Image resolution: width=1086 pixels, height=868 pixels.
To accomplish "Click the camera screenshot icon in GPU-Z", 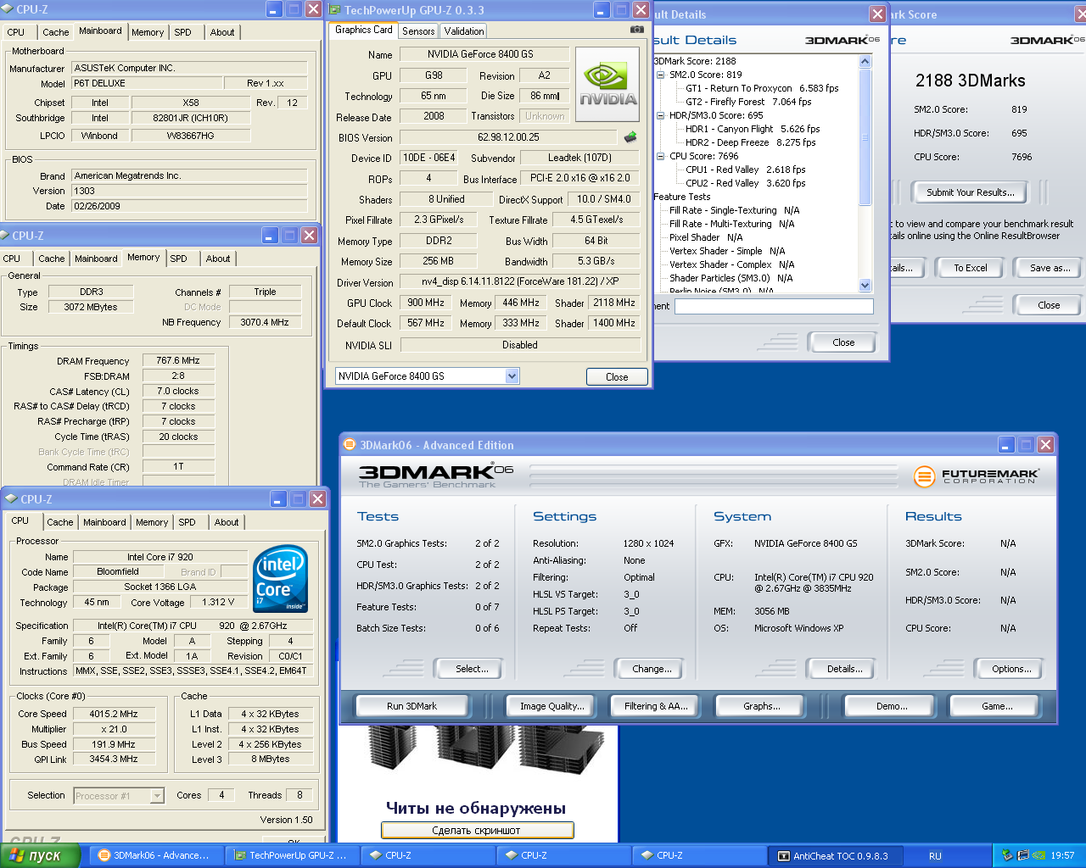I will tap(636, 30).
